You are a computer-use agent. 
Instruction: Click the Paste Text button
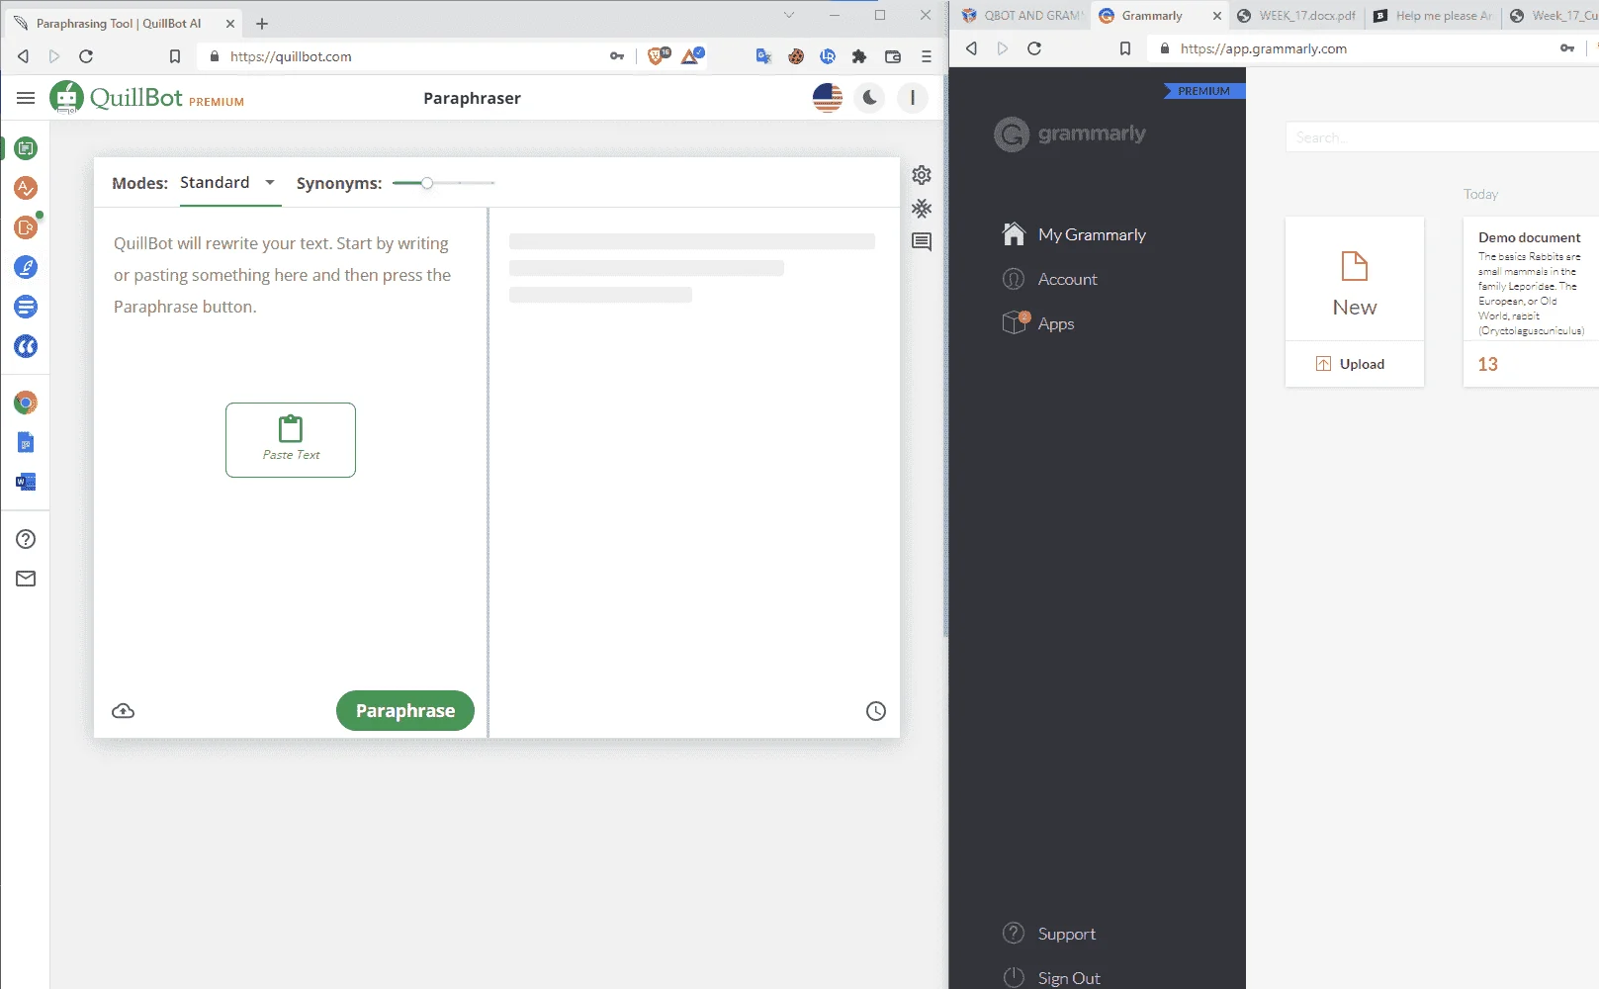(x=291, y=440)
